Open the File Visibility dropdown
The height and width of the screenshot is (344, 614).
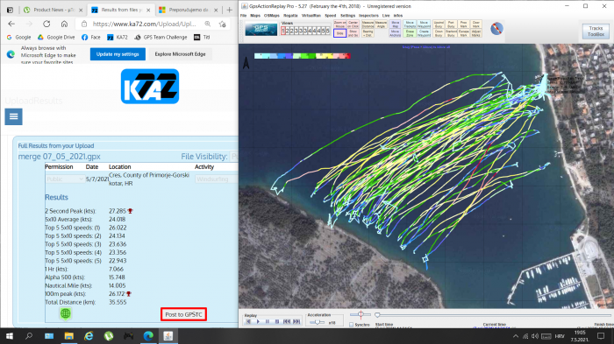coord(234,157)
